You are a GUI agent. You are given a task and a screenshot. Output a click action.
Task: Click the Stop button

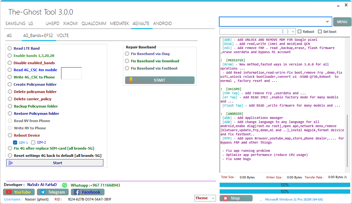[x=236, y=198]
